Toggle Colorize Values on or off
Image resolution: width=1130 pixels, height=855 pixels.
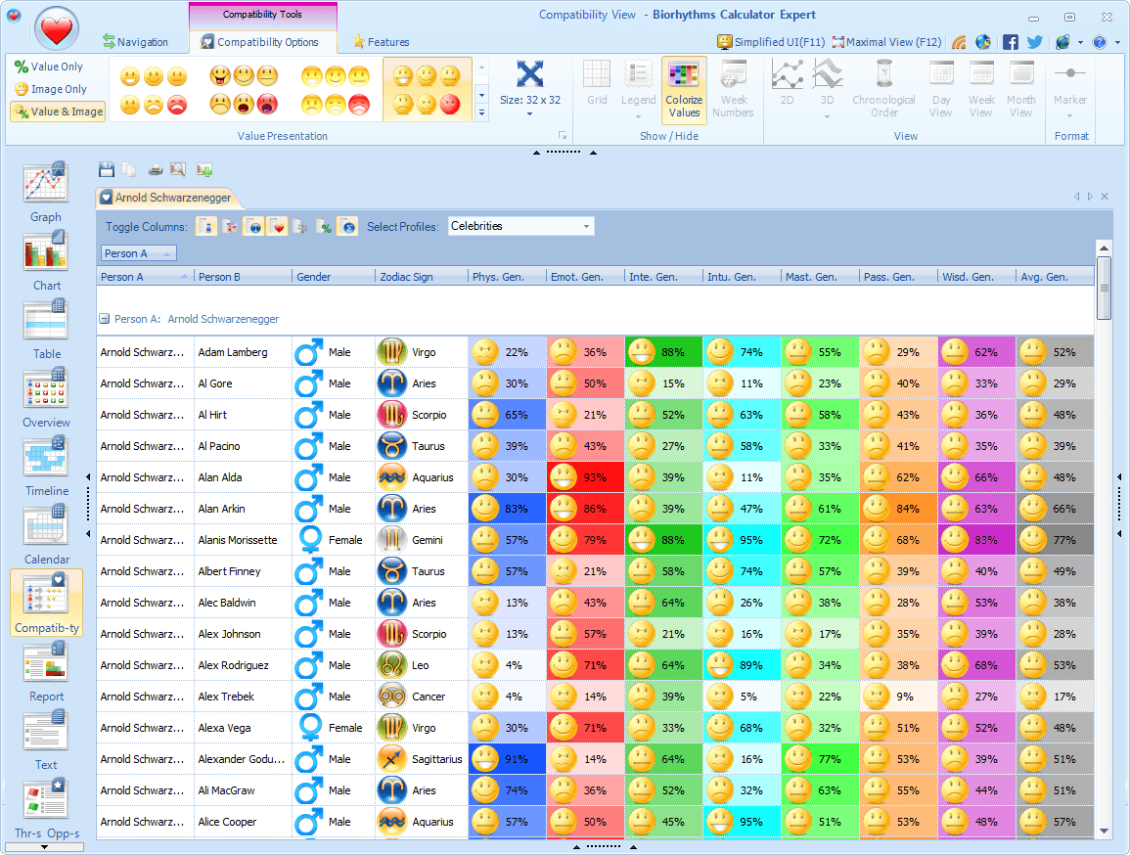684,90
